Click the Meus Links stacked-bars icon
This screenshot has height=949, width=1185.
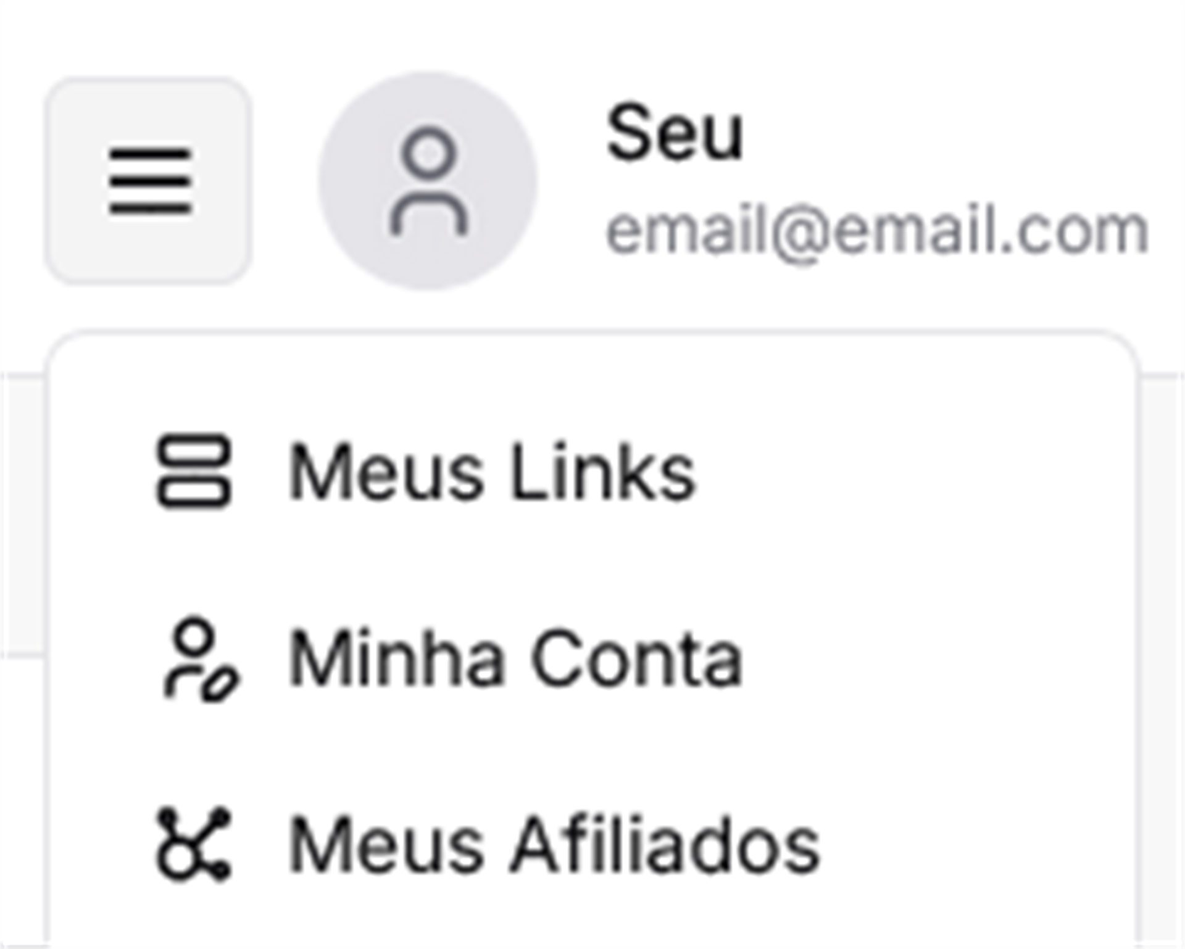(194, 472)
